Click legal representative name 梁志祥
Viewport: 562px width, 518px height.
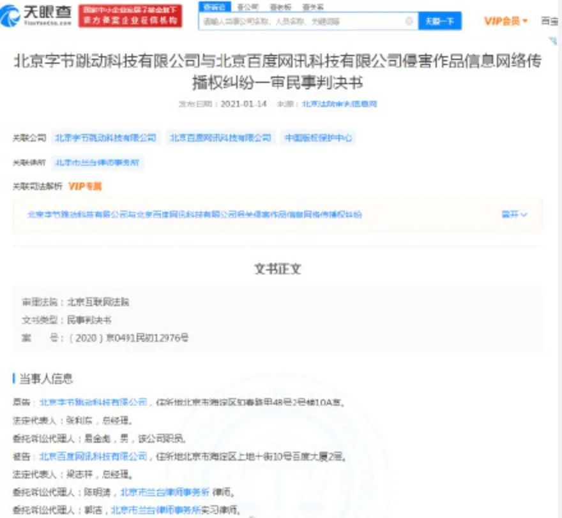click(79, 475)
